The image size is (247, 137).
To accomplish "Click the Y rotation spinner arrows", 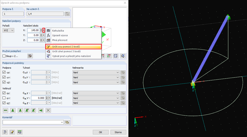I will tap(41, 35).
